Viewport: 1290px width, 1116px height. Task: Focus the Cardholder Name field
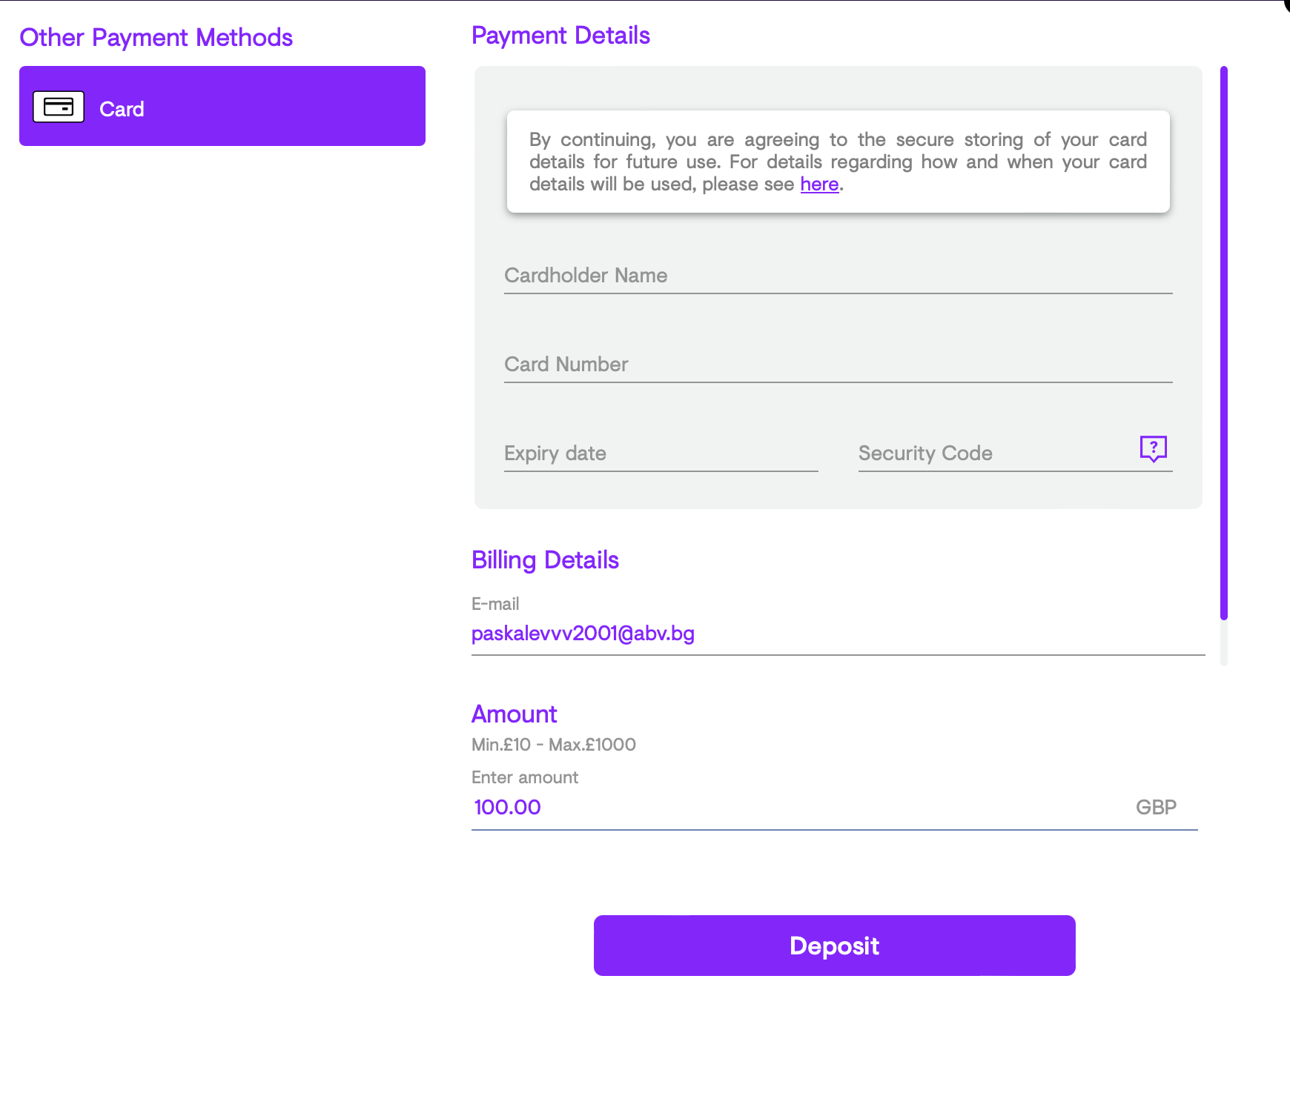(x=838, y=276)
